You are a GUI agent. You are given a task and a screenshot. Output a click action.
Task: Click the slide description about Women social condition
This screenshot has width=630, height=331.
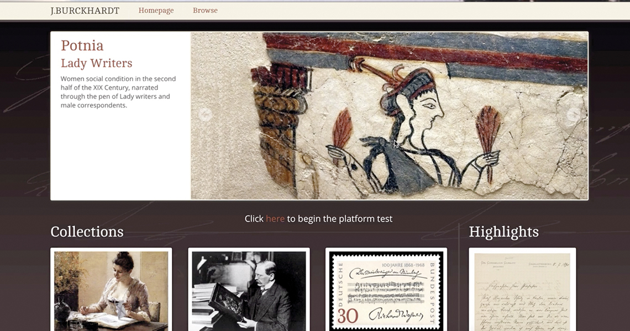[118, 92]
